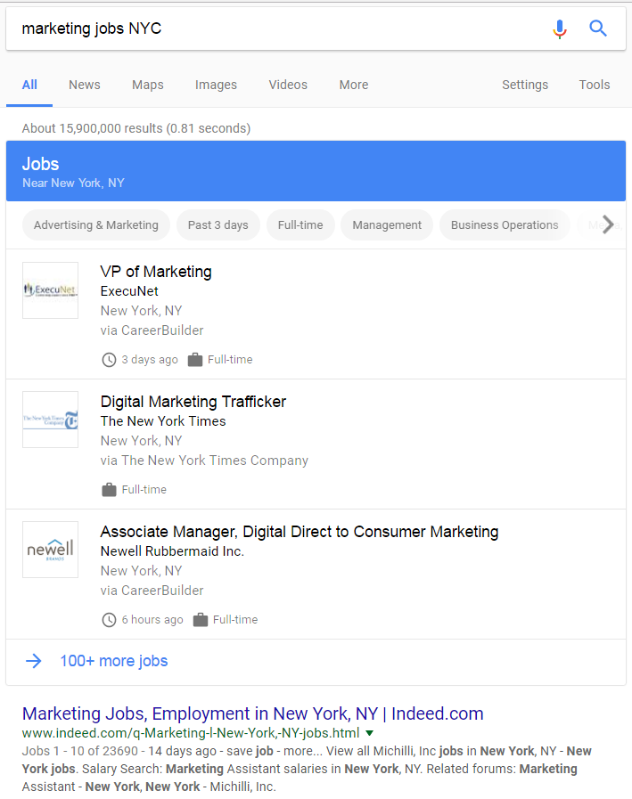Open the Indeed.com Marketing Jobs result
The image size is (632, 799).
click(252, 713)
